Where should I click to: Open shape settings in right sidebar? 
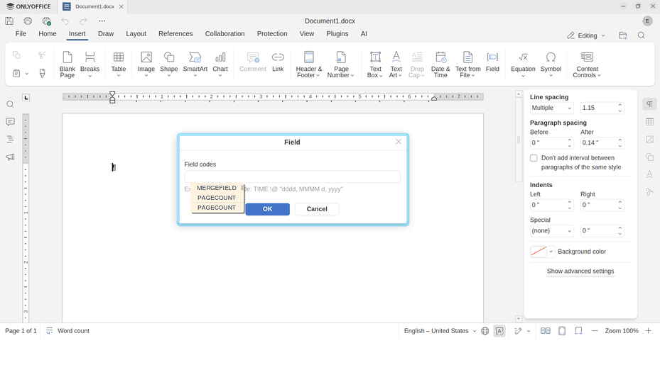[x=649, y=157]
